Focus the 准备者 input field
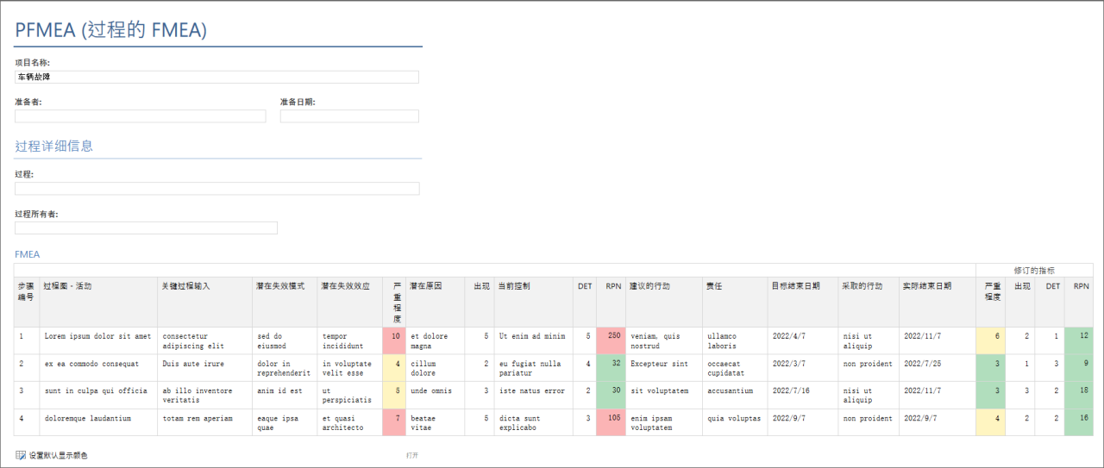The height and width of the screenshot is (468, 1104). [x=140, y=116]
